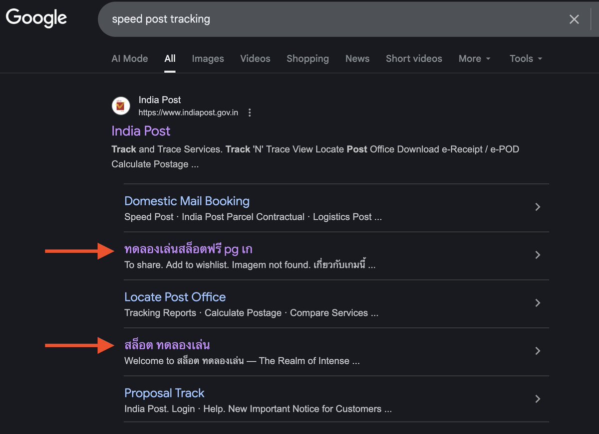599x434 pixels.
Task: Click chevron arrow on Proposal Track row
Action: tap(538, 399)
